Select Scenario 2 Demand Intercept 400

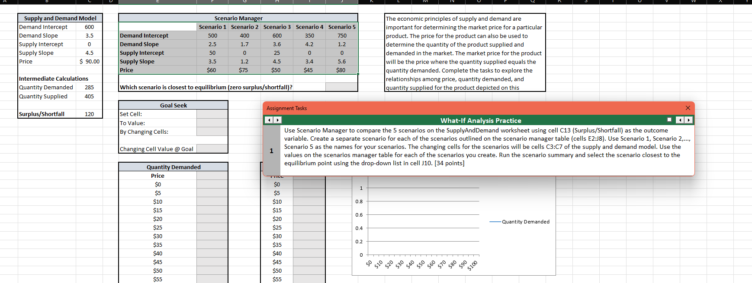pos(244,35)
